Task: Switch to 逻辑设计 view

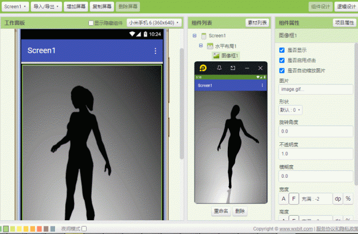Action: point(346,6)
